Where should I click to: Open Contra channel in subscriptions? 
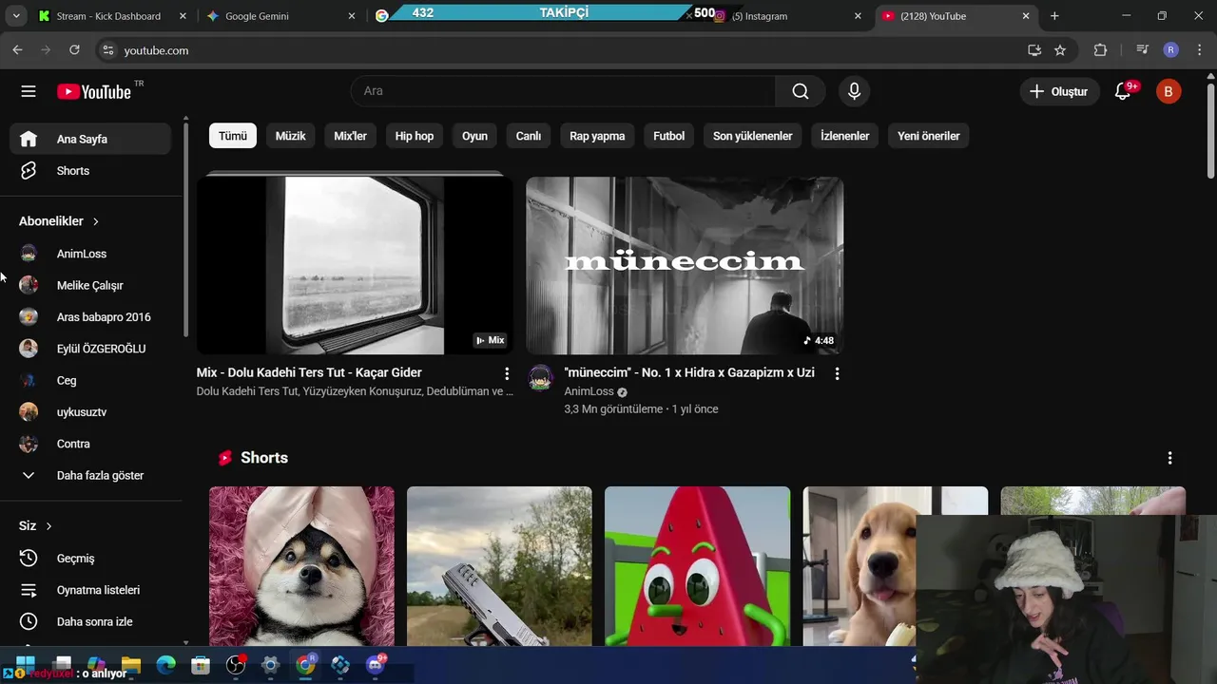pyautogui.click(x=90, y=444)
